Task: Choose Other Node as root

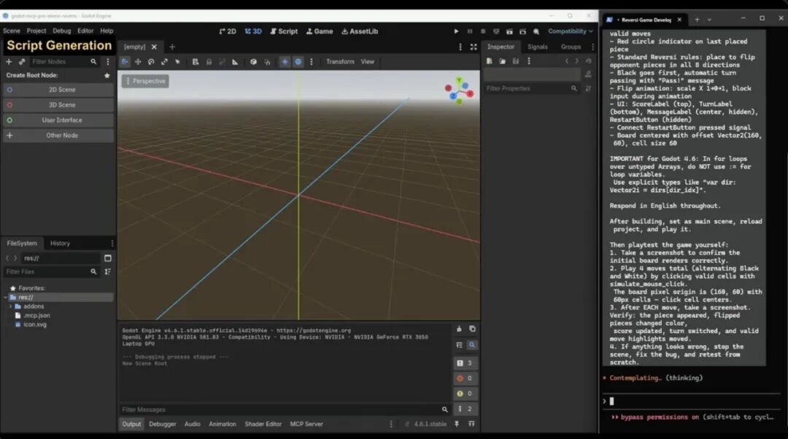Action: pyautogui.click(x=58, y=136)
